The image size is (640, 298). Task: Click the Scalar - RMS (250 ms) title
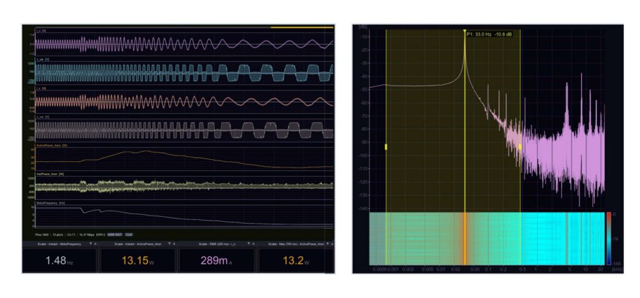point(218,244)
